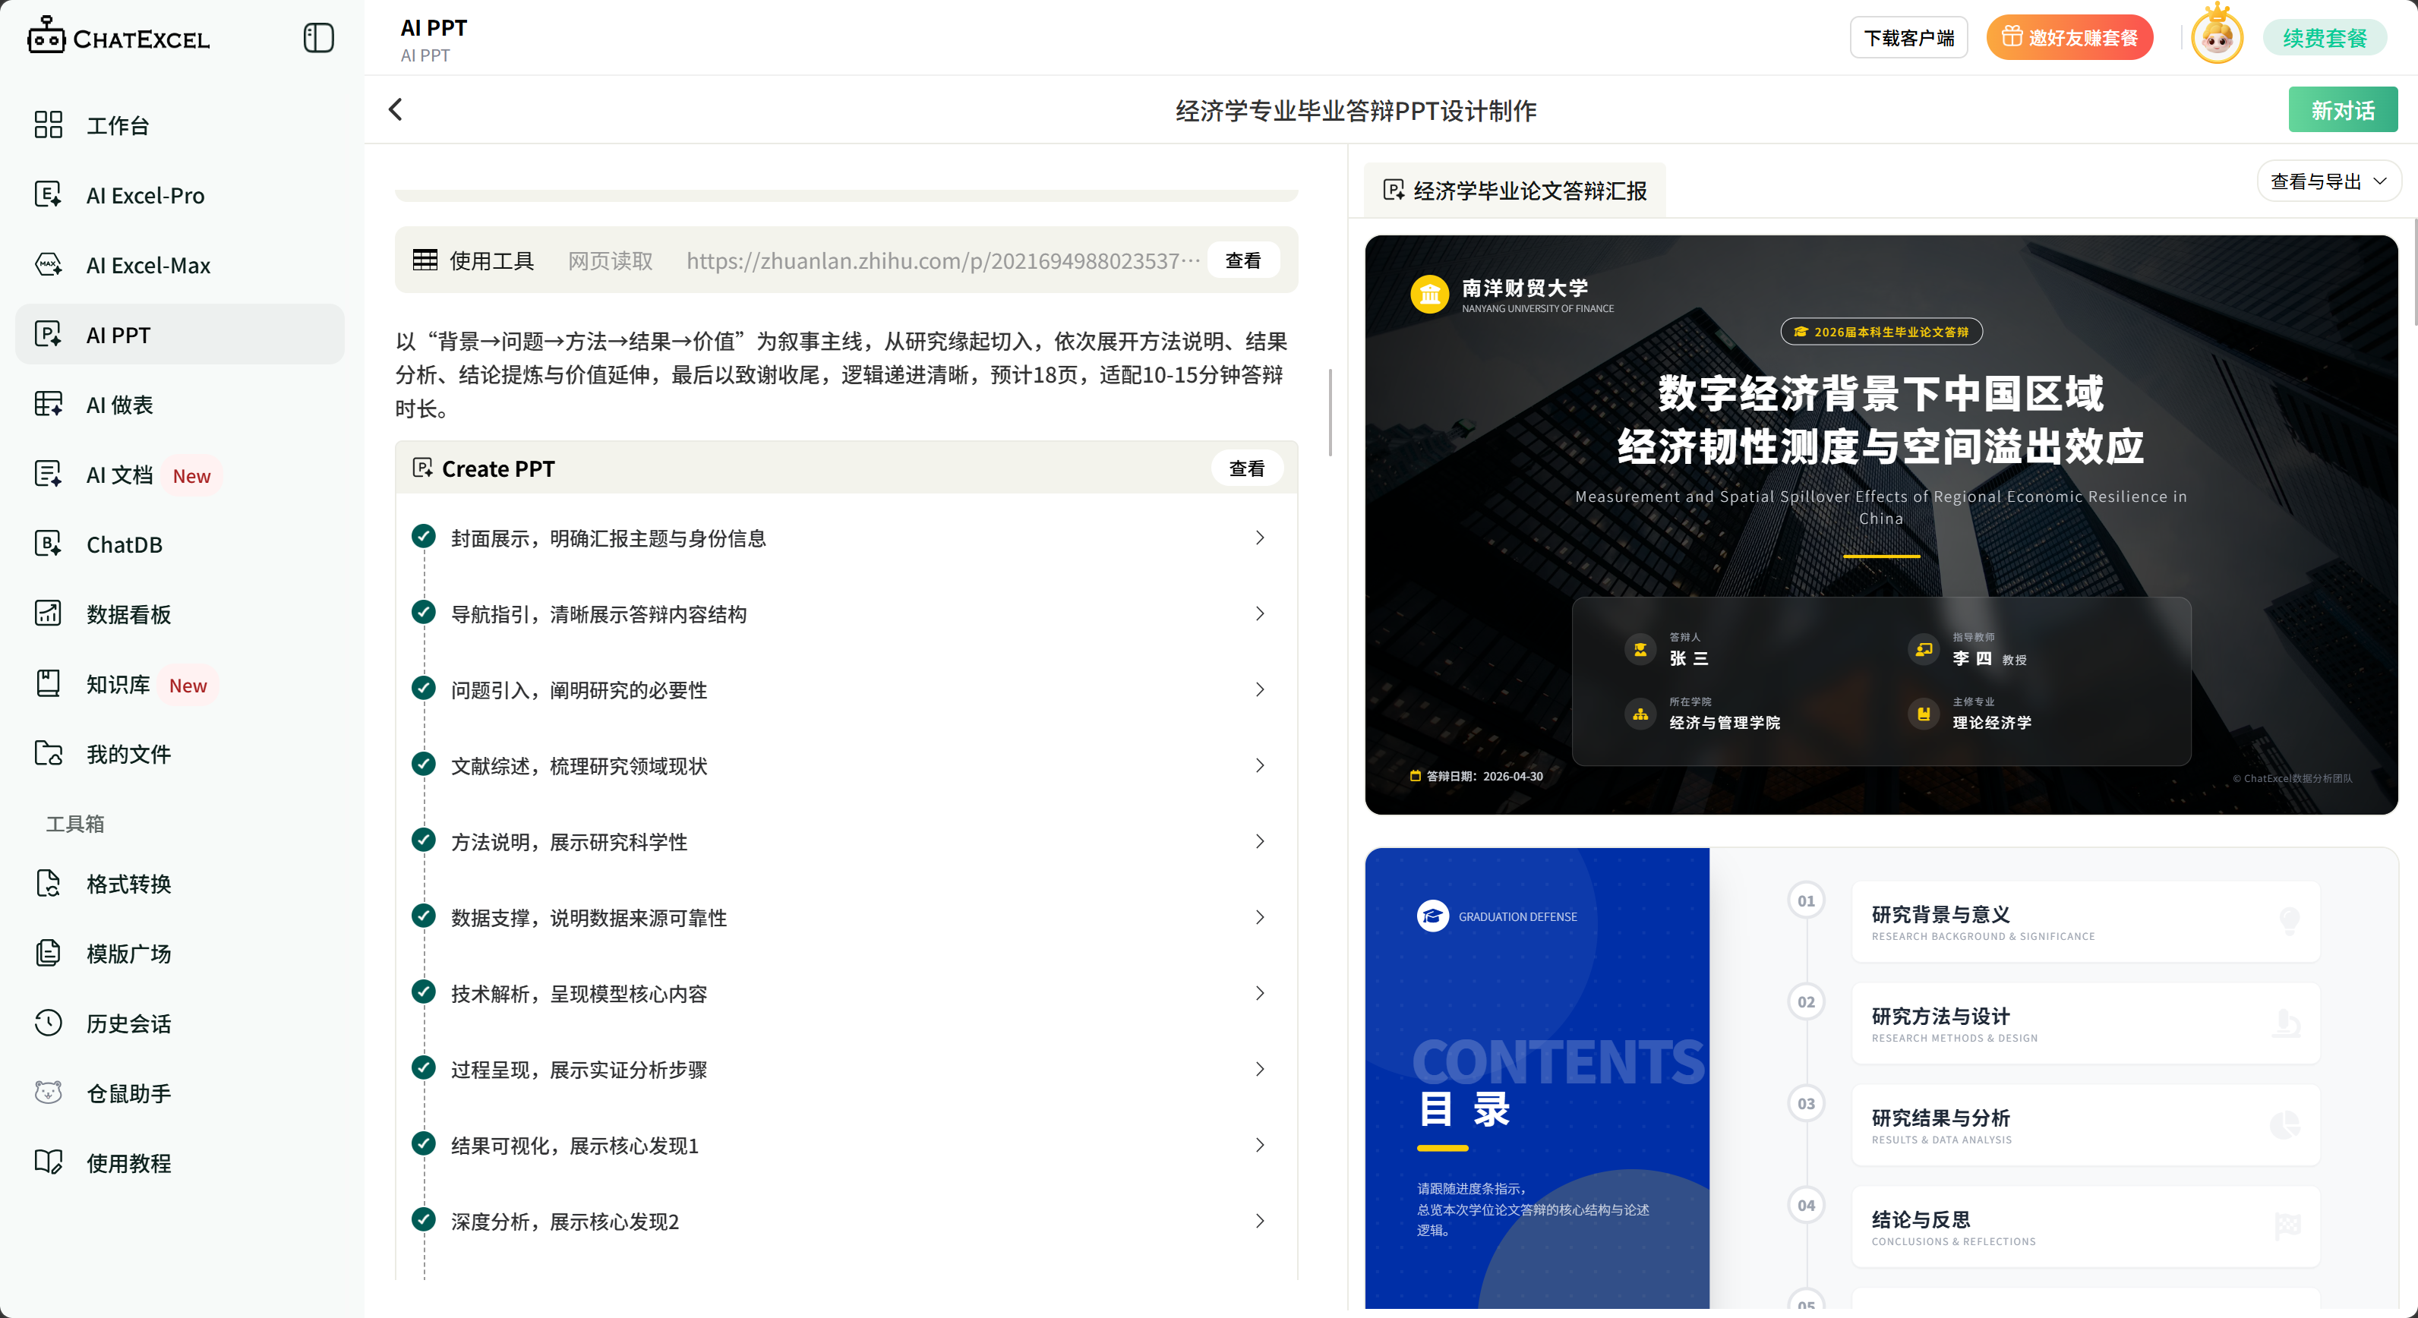Click the chat panel vertical scrollbar
2418x1318 pixels.
(x=1329, y=411)
